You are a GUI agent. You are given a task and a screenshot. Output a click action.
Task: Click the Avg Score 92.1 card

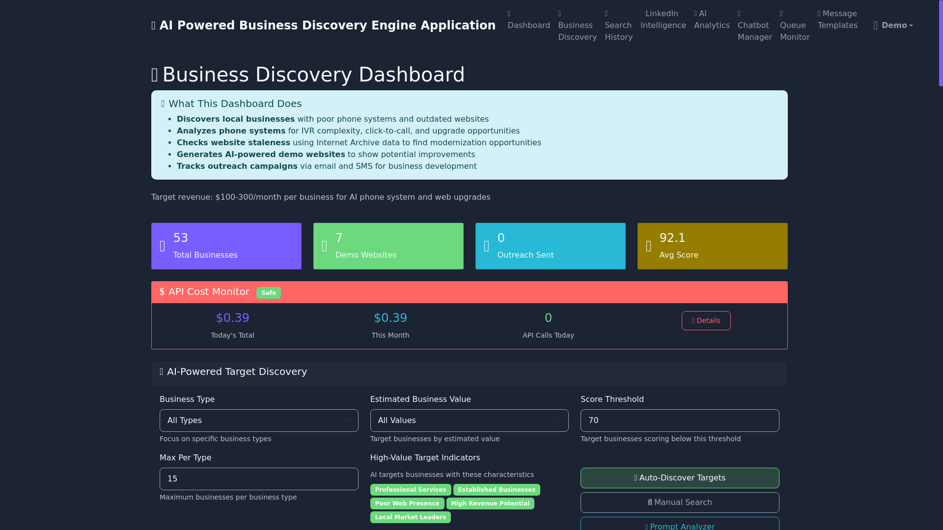click(x=713, y=246)
